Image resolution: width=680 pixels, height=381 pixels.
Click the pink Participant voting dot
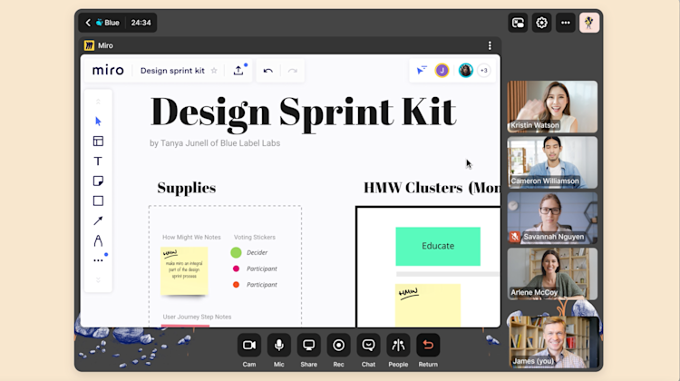pyautogui.click(x=236, y=269)
